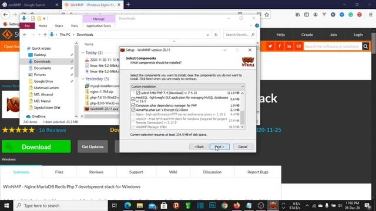Viewport: 376px width, 211px height.
Task: Select OneDrive in navigation pane
Action: [x=38, y=117]
